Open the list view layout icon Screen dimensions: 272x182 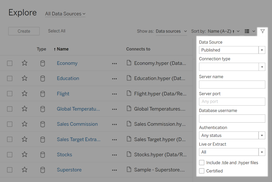coord(247,31)
